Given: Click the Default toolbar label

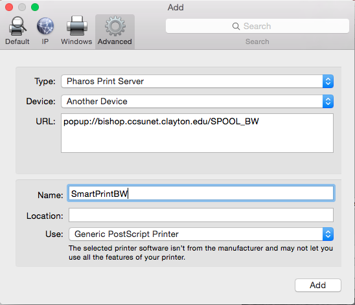Looking at the screenshot, I should 17,41.
